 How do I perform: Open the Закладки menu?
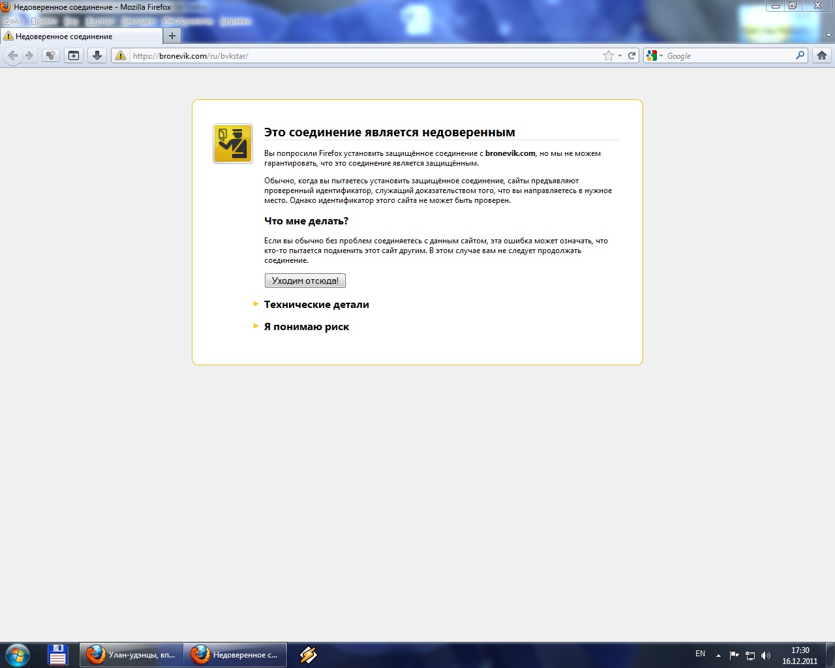pyautogui.click(x=138, y=21)
